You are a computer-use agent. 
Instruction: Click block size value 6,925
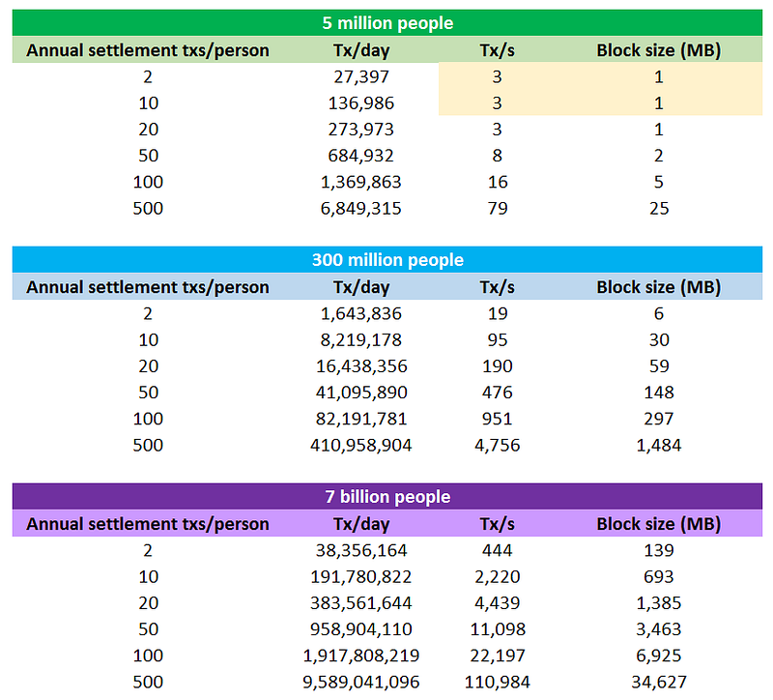(x=659, y=656)
